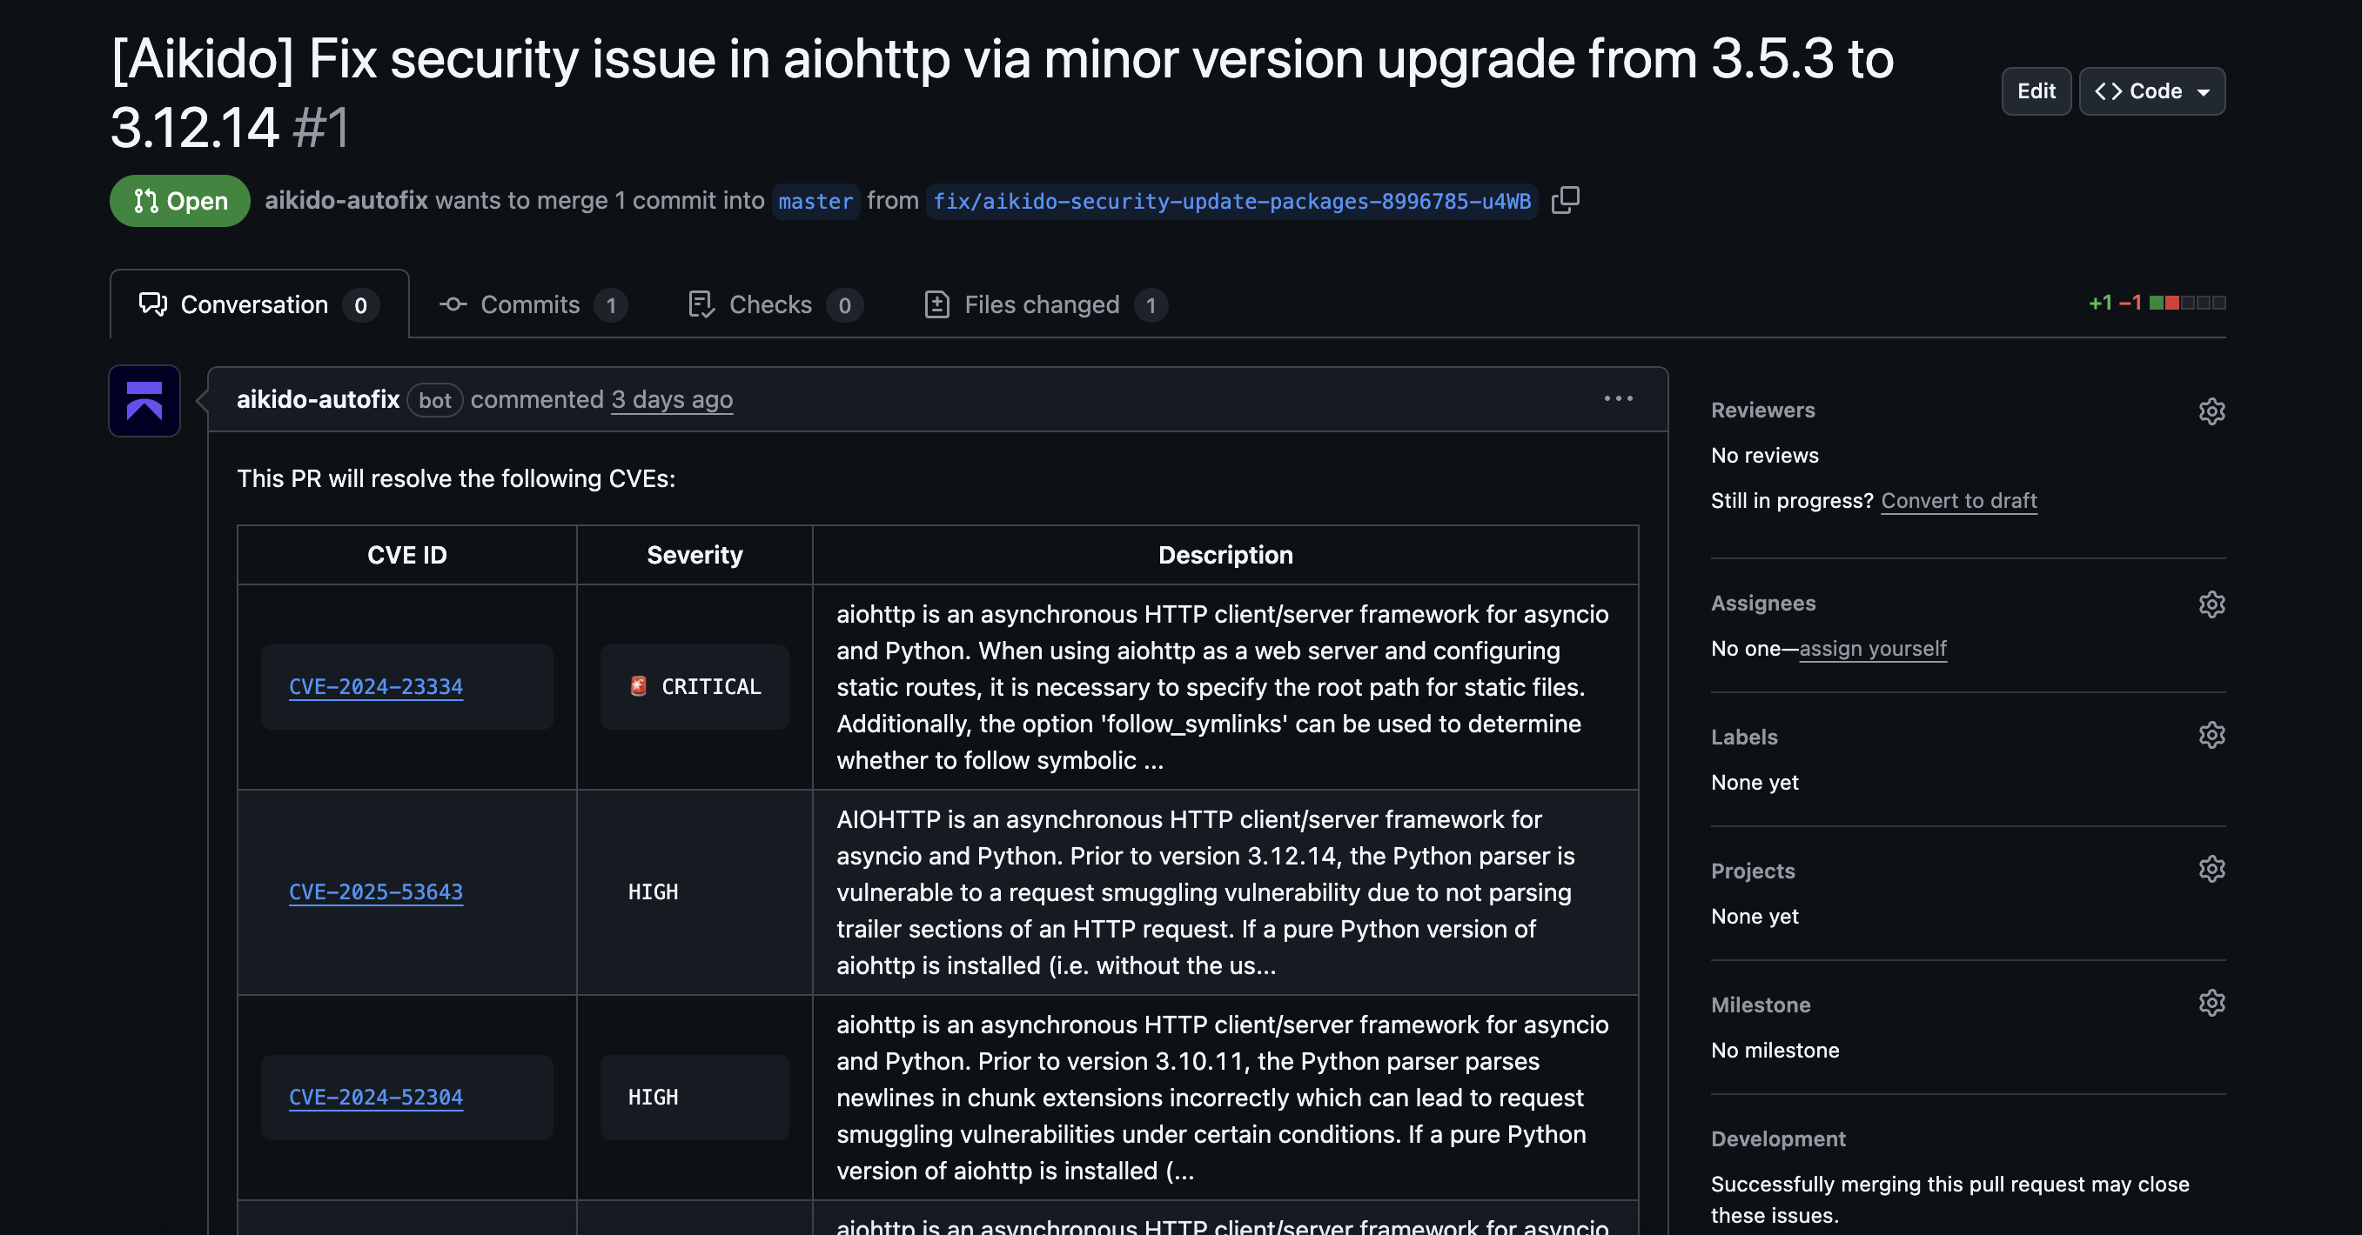This screenshot has width=2362, height=1235.
Task: Open comment options three-dot menu
Action: coord(1619,398)
